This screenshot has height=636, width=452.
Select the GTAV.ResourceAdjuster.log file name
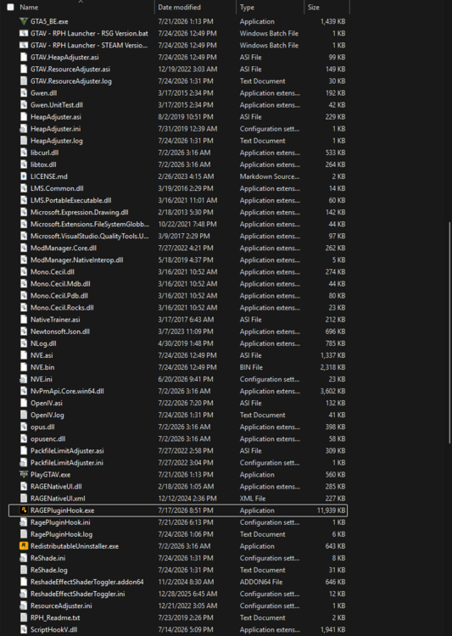tap(71, 81)
